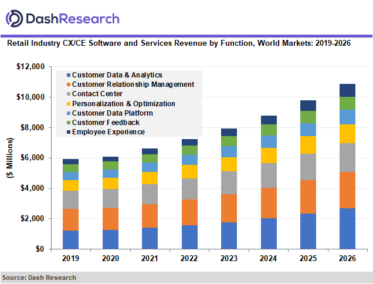
Task: Click the Source: Dash Research footer text
Action: point(39,278)
